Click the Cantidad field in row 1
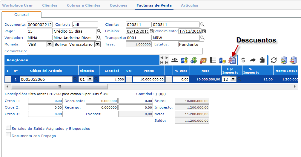The height and width of the screenshot is (157, 301). click(112, 79)
